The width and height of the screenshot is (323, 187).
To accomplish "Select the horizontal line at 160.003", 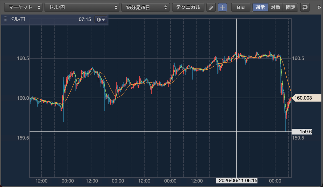I will [x=160, y=98].
